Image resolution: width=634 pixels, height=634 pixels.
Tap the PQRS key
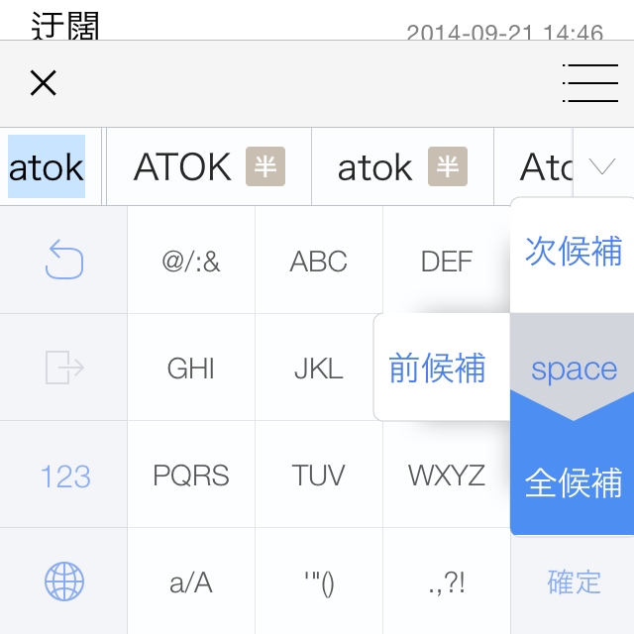[191, 475]
